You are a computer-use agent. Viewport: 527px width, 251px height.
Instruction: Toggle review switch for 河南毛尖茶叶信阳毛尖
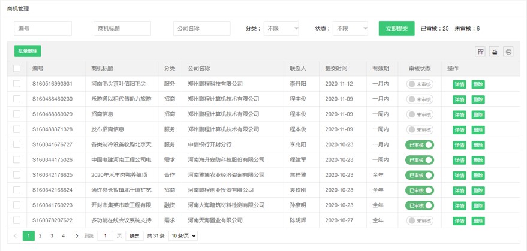pyautogui.click(x=420, y=84)
